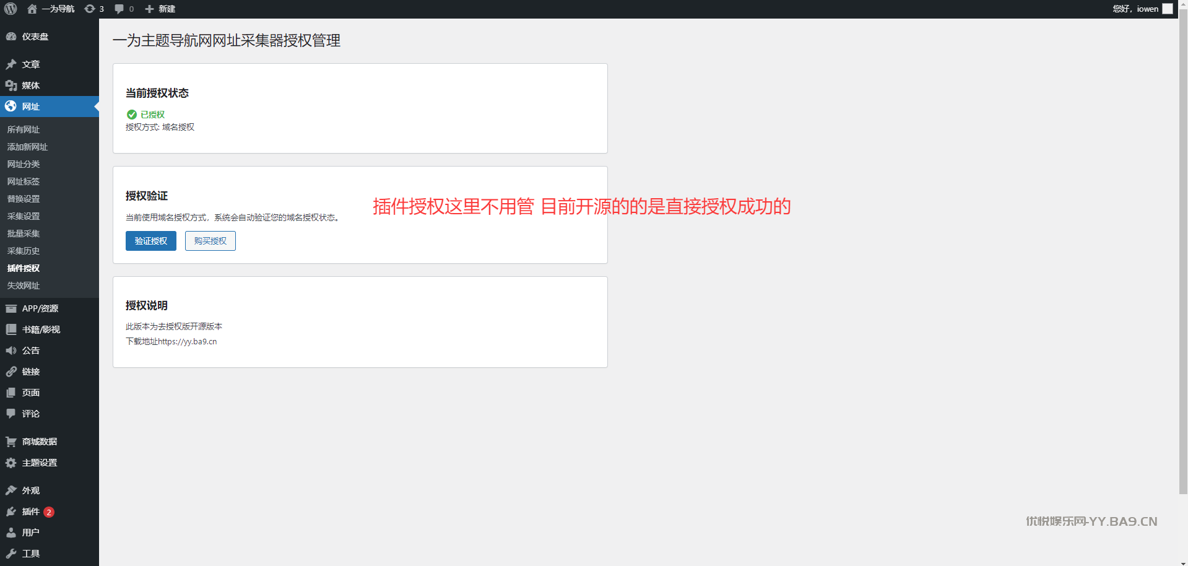This screenshot has width=1188, height=566.
Task: Open 工具 wrench icon
Action: click(11, 554)
